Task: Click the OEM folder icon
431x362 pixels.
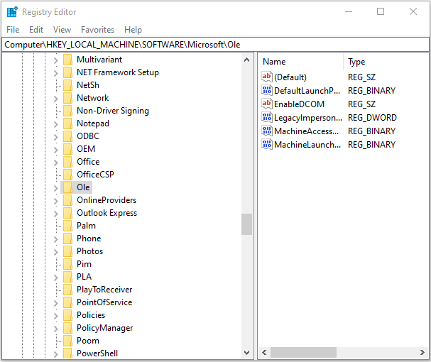Action: tap(67, 149)
